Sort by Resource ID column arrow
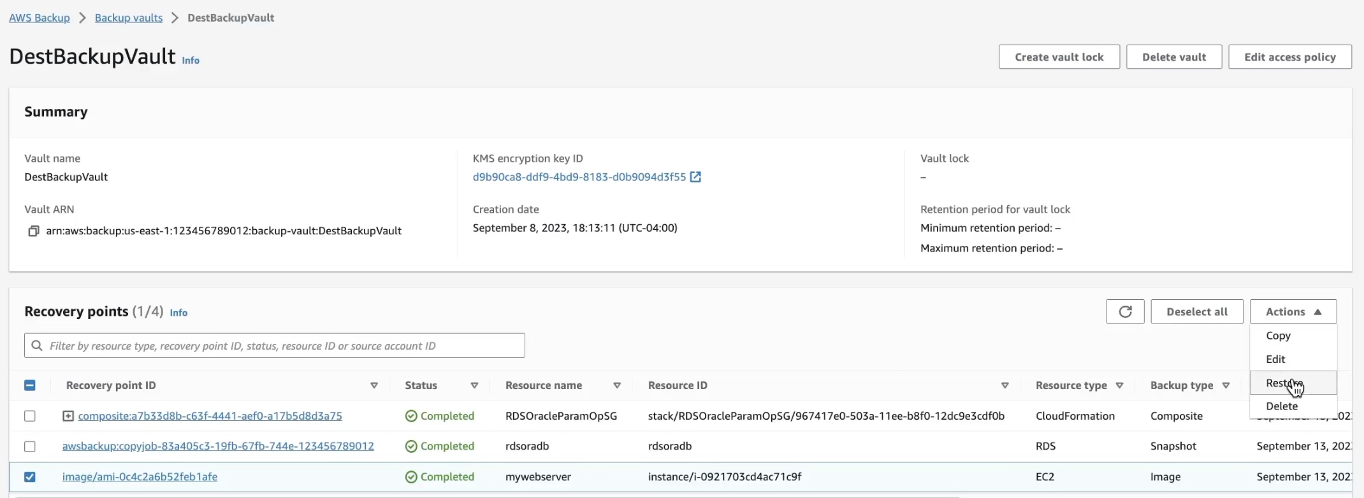The image size is (1364, 498). click(x=1005, y=385)
